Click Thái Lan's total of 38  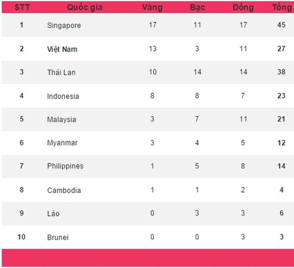click(281, 72)
